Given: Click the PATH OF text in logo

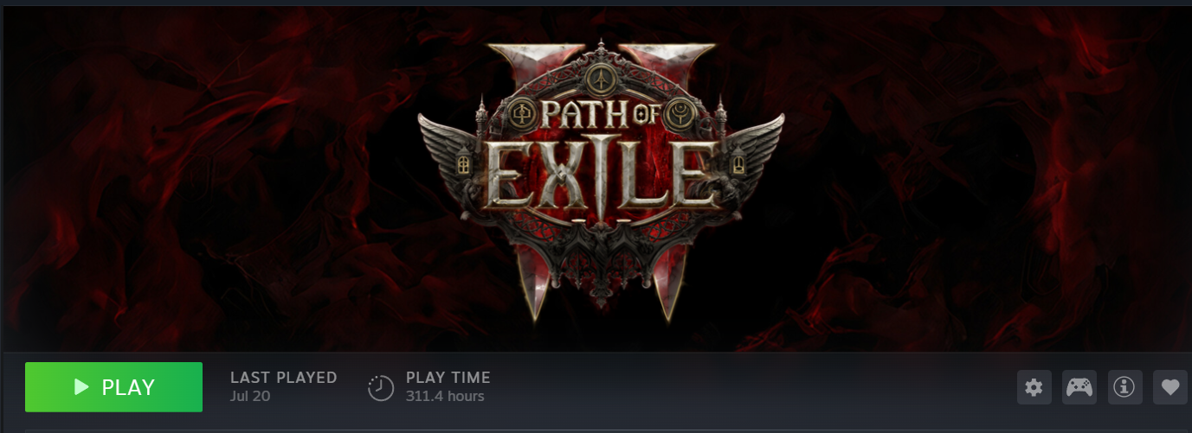Looking at the screenshot, I should pyautogui.click(x=602, y=115).
